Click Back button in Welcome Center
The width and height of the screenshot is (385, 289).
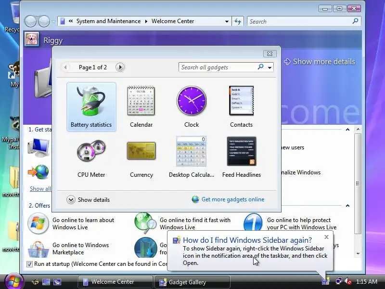click(x=30, y=21)
